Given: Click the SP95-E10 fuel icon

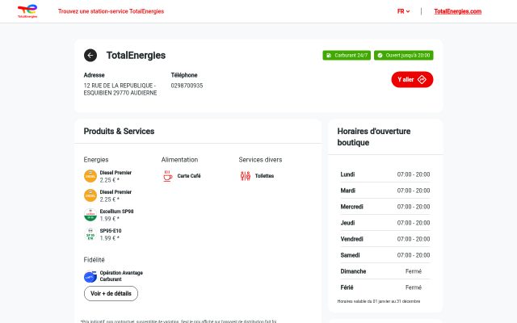Looking at the screenshot, I should [x=90, y=234].
